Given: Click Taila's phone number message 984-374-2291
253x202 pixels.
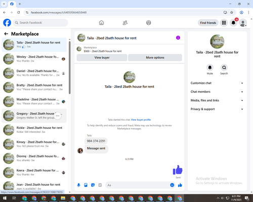Looking at the screenshot, I should [x=96, y=141].
